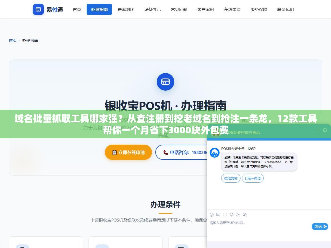Click the red phone icon in 电话咨询
Viewport: 331px width, 248px height.
[166, 152]
